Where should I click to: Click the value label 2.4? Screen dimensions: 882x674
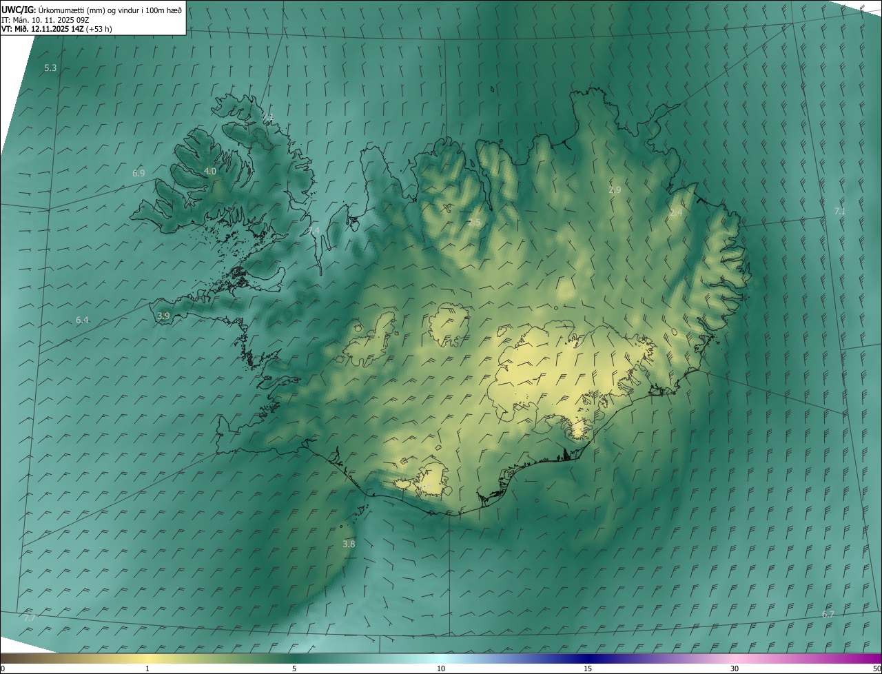pyautogui.click(x=676, y=213)
